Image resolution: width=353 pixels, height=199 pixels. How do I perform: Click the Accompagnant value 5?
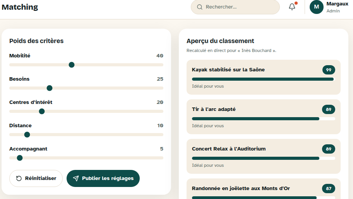[162, 149]
